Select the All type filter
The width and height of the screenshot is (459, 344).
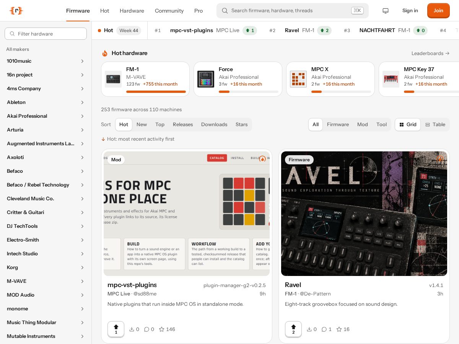point(316,125)
